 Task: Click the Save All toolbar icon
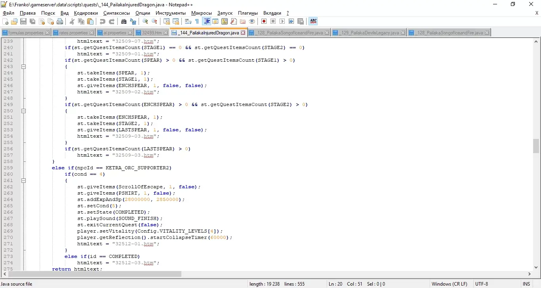(32, 21)
